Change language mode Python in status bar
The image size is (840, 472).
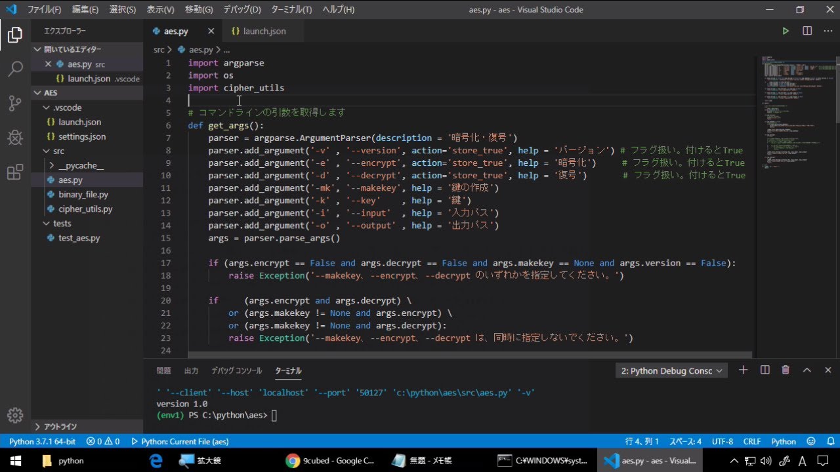click(784, 442)
